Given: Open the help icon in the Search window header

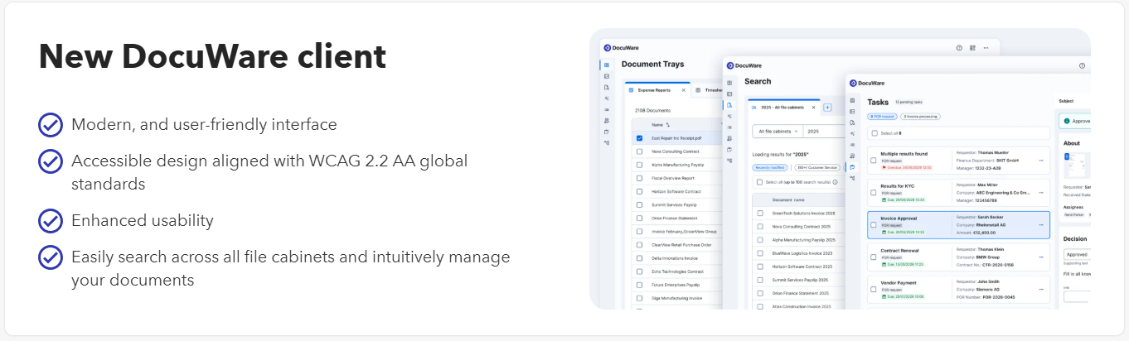Looking at the screenshot, I should pyautogui.click(x=1082, y=65).
